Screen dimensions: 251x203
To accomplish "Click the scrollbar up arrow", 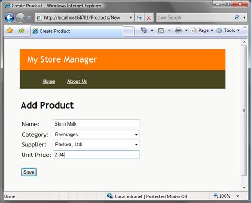I will (244, 42).
